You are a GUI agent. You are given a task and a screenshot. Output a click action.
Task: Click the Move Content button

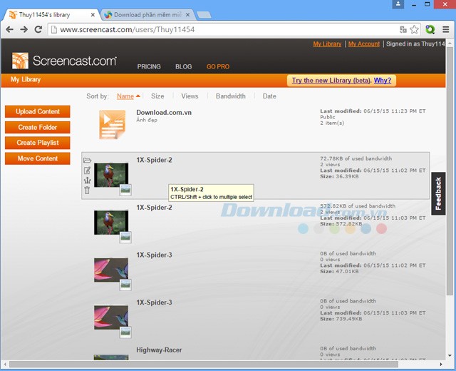(38, 158)
